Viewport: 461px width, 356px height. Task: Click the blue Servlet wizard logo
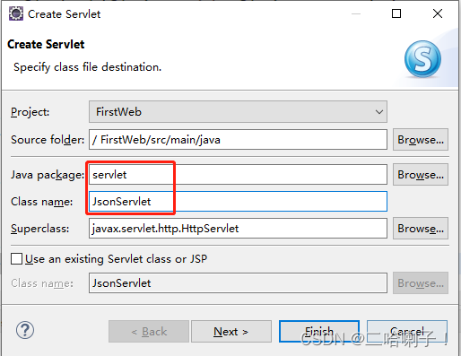422,59
